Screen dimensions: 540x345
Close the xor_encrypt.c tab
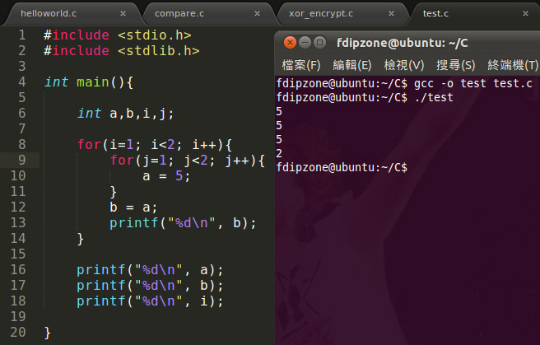pyautogui.click(x=391, y=13)
